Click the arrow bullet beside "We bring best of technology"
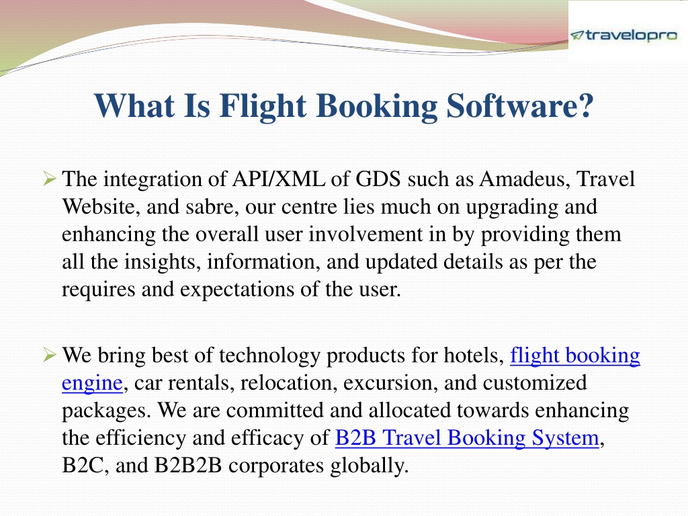The image size is (688, 516). pos(50,355)
